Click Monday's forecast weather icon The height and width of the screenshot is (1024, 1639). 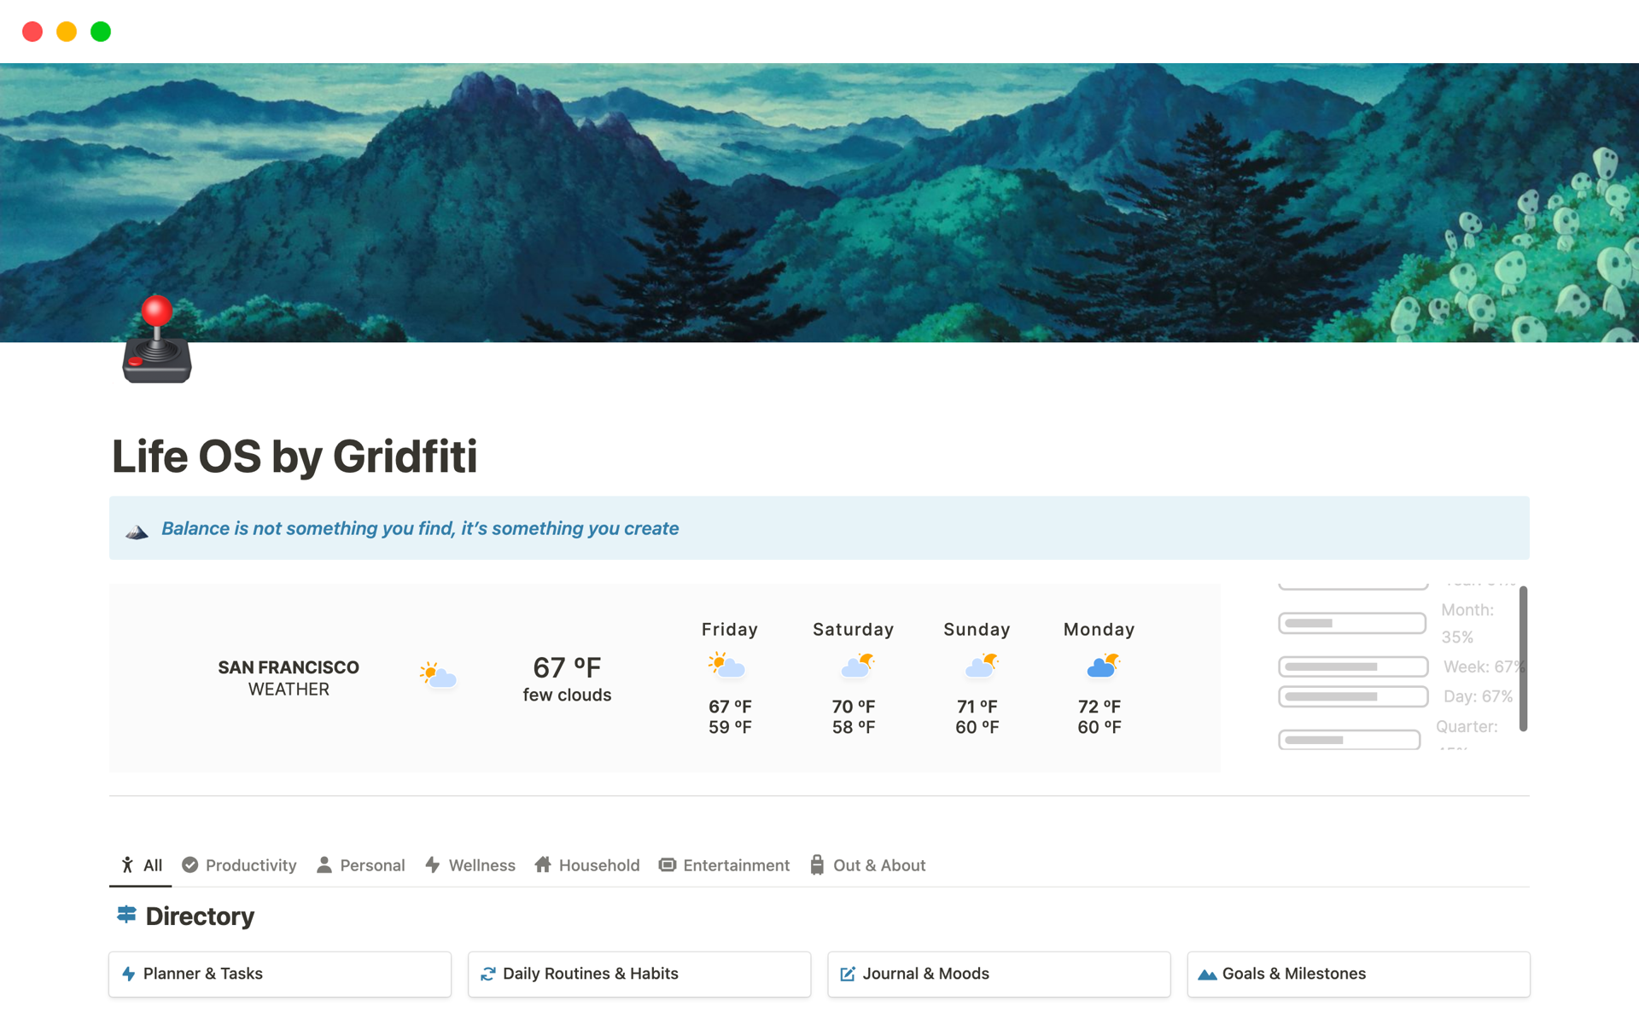(x=1102, y=665)
